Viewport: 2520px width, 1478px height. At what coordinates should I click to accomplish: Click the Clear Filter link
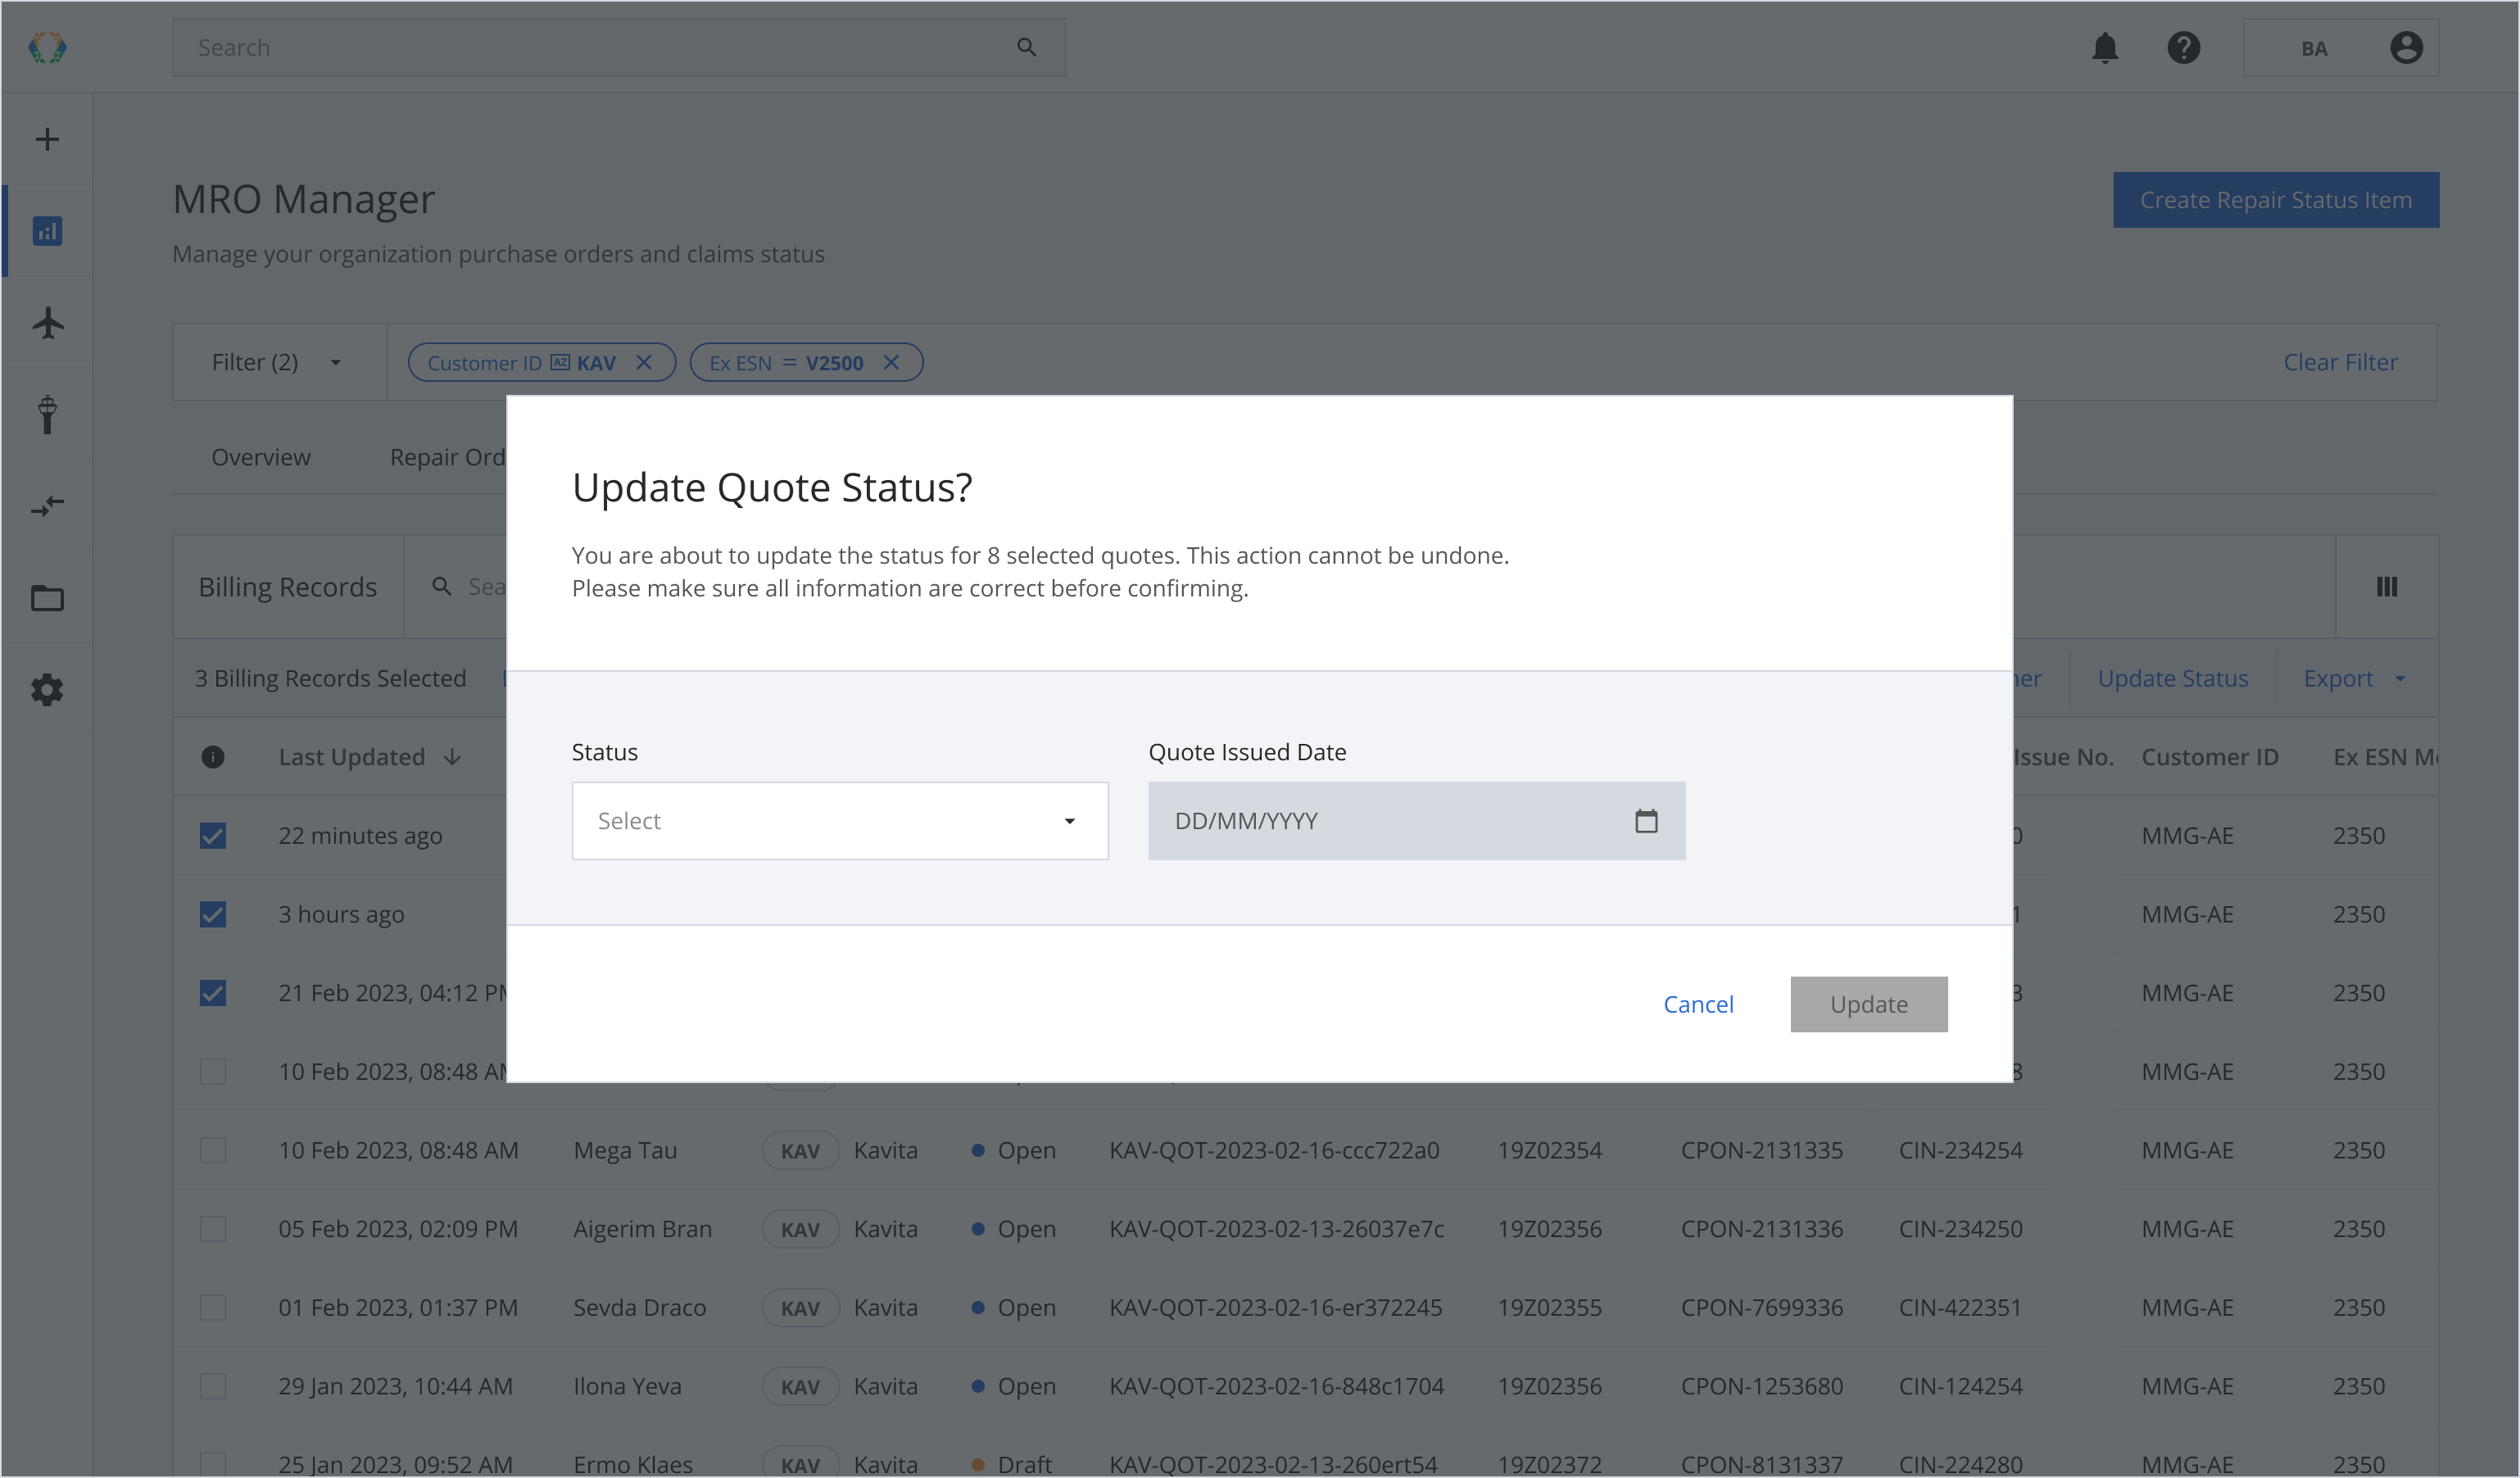click(x=2340, y=362)
